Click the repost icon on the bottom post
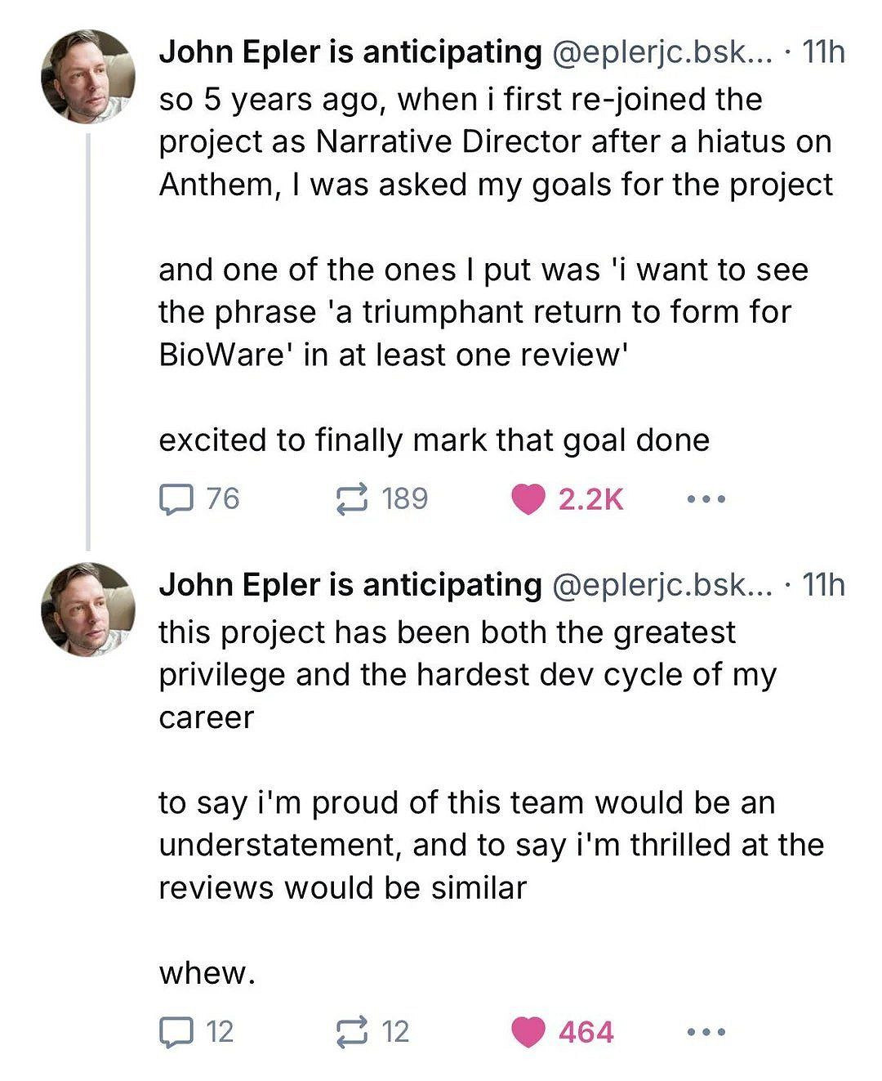The width and height of the screenshot is (882, 1081). [353, 1032]
